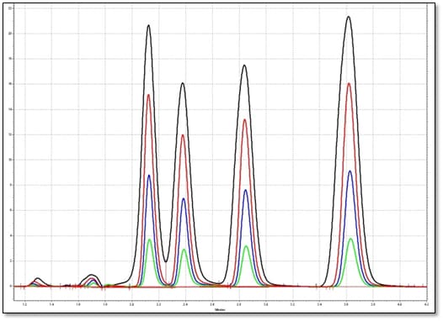Click the green trace apex near 2.4 minutes
The height and width of the screenshot is (321, 443).
(184, 250)
